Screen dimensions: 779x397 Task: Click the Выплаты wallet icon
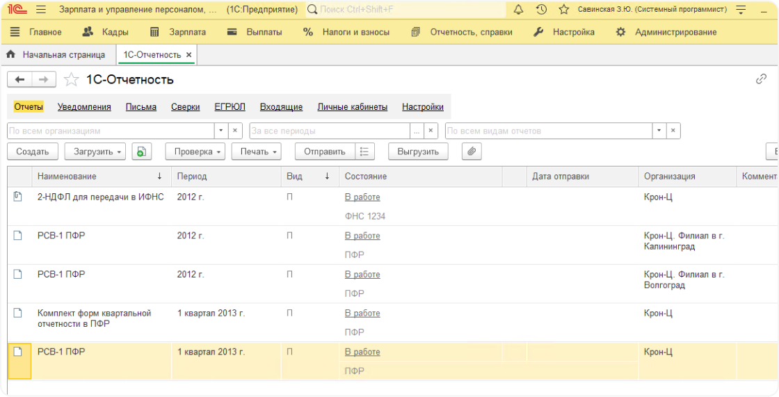click(x=232, y=32)
